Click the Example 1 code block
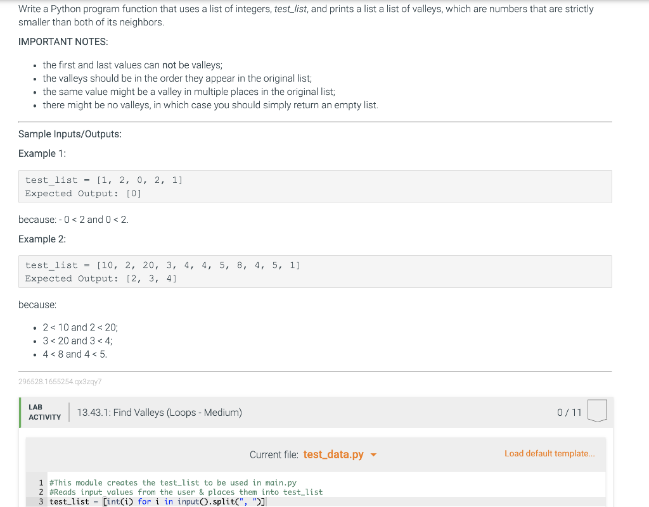Viewport: 649px width, 507px height. click(314, 187)
